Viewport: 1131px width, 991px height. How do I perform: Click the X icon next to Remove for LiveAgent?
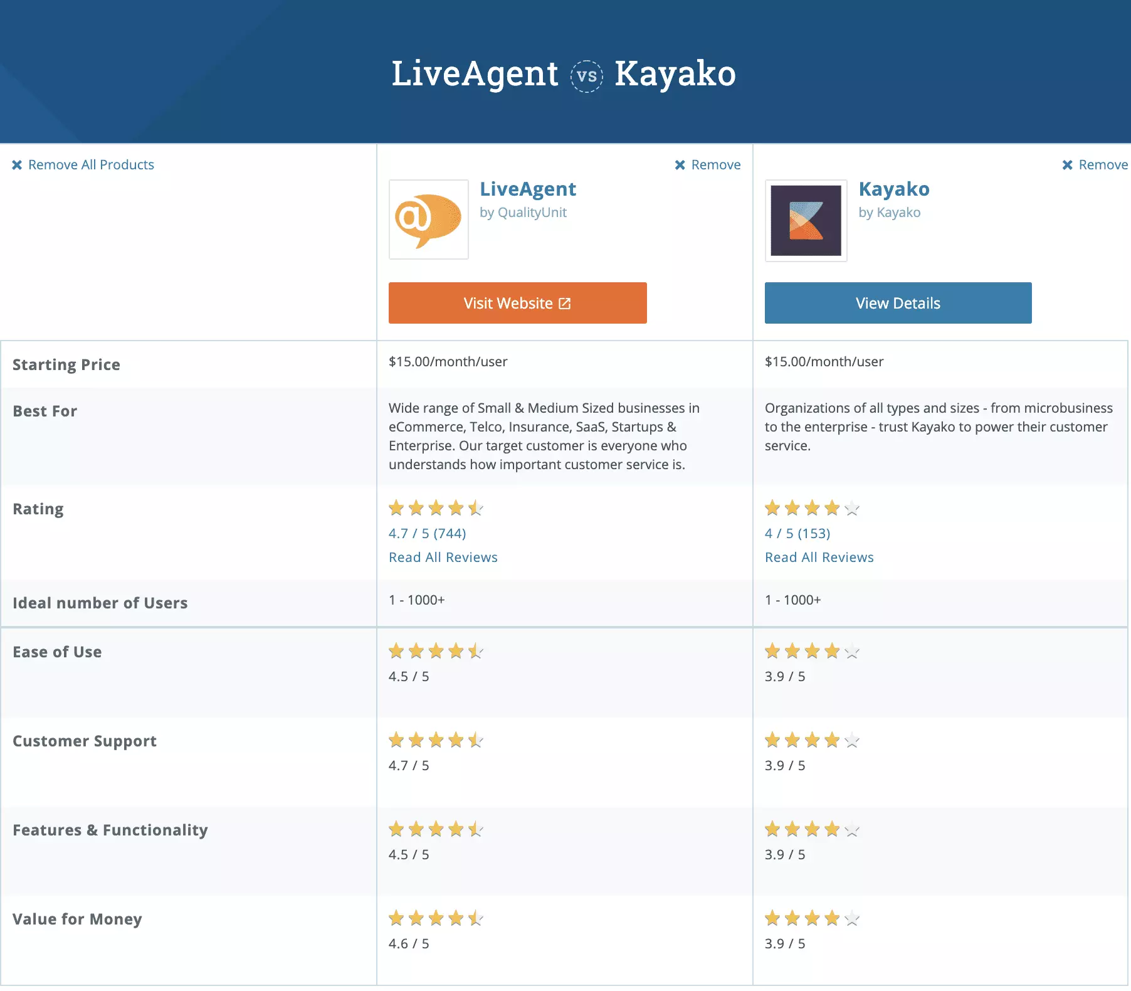coord(680,164)
